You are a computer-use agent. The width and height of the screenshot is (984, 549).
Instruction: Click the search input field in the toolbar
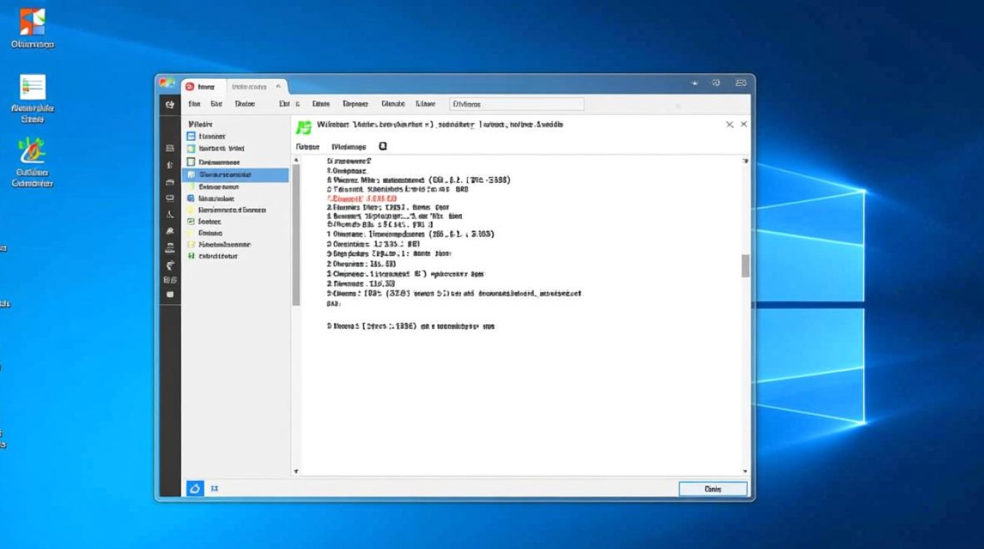click(516, 104)
